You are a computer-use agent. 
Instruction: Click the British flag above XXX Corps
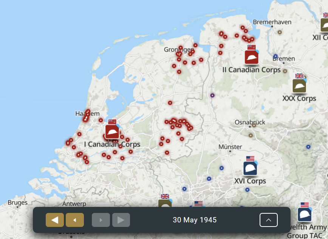click(x=299, y=76)
